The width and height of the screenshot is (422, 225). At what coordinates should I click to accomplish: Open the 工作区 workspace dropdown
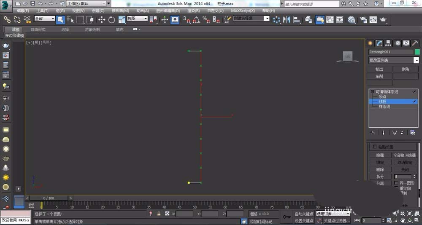[x=86, y=3]
